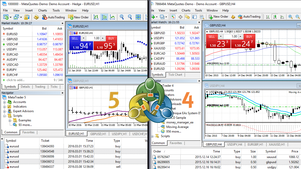This screenshot has height=169, width=301.
Task: Click the Moving Average expert advisor icon
Action: pyautogui.click(x=163, y=127)
